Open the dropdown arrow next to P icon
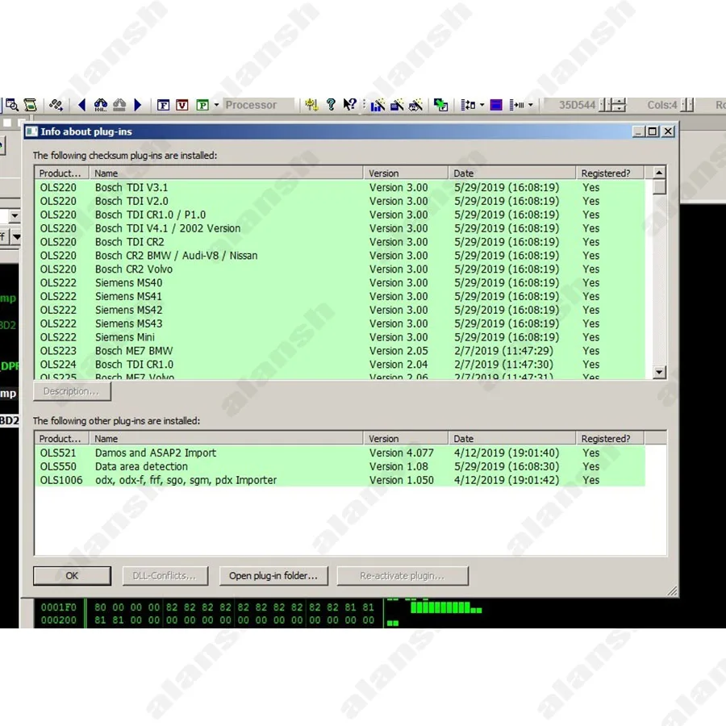The image size is (726, 726). [x=216, y=105]
